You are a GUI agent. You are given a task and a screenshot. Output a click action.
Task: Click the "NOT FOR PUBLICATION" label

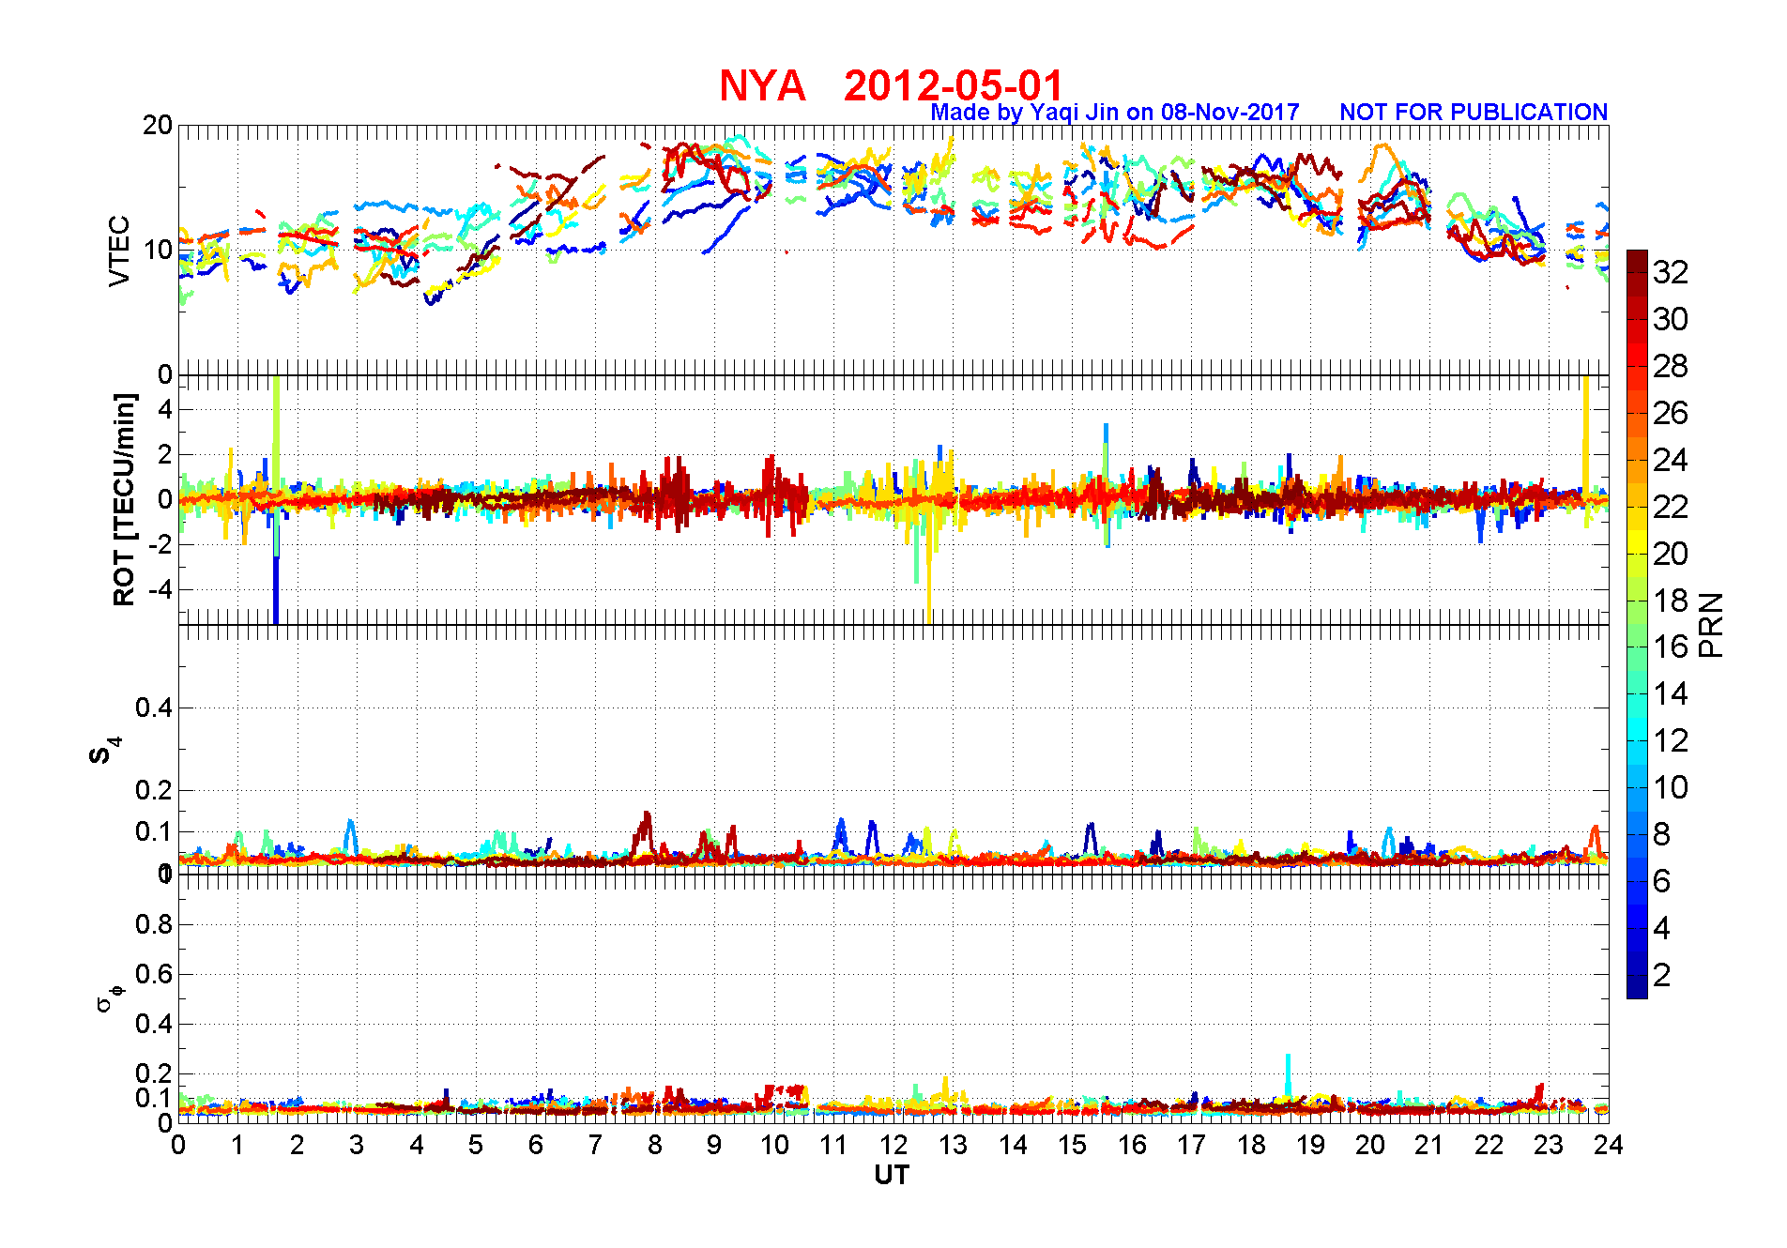[1474, 112]
